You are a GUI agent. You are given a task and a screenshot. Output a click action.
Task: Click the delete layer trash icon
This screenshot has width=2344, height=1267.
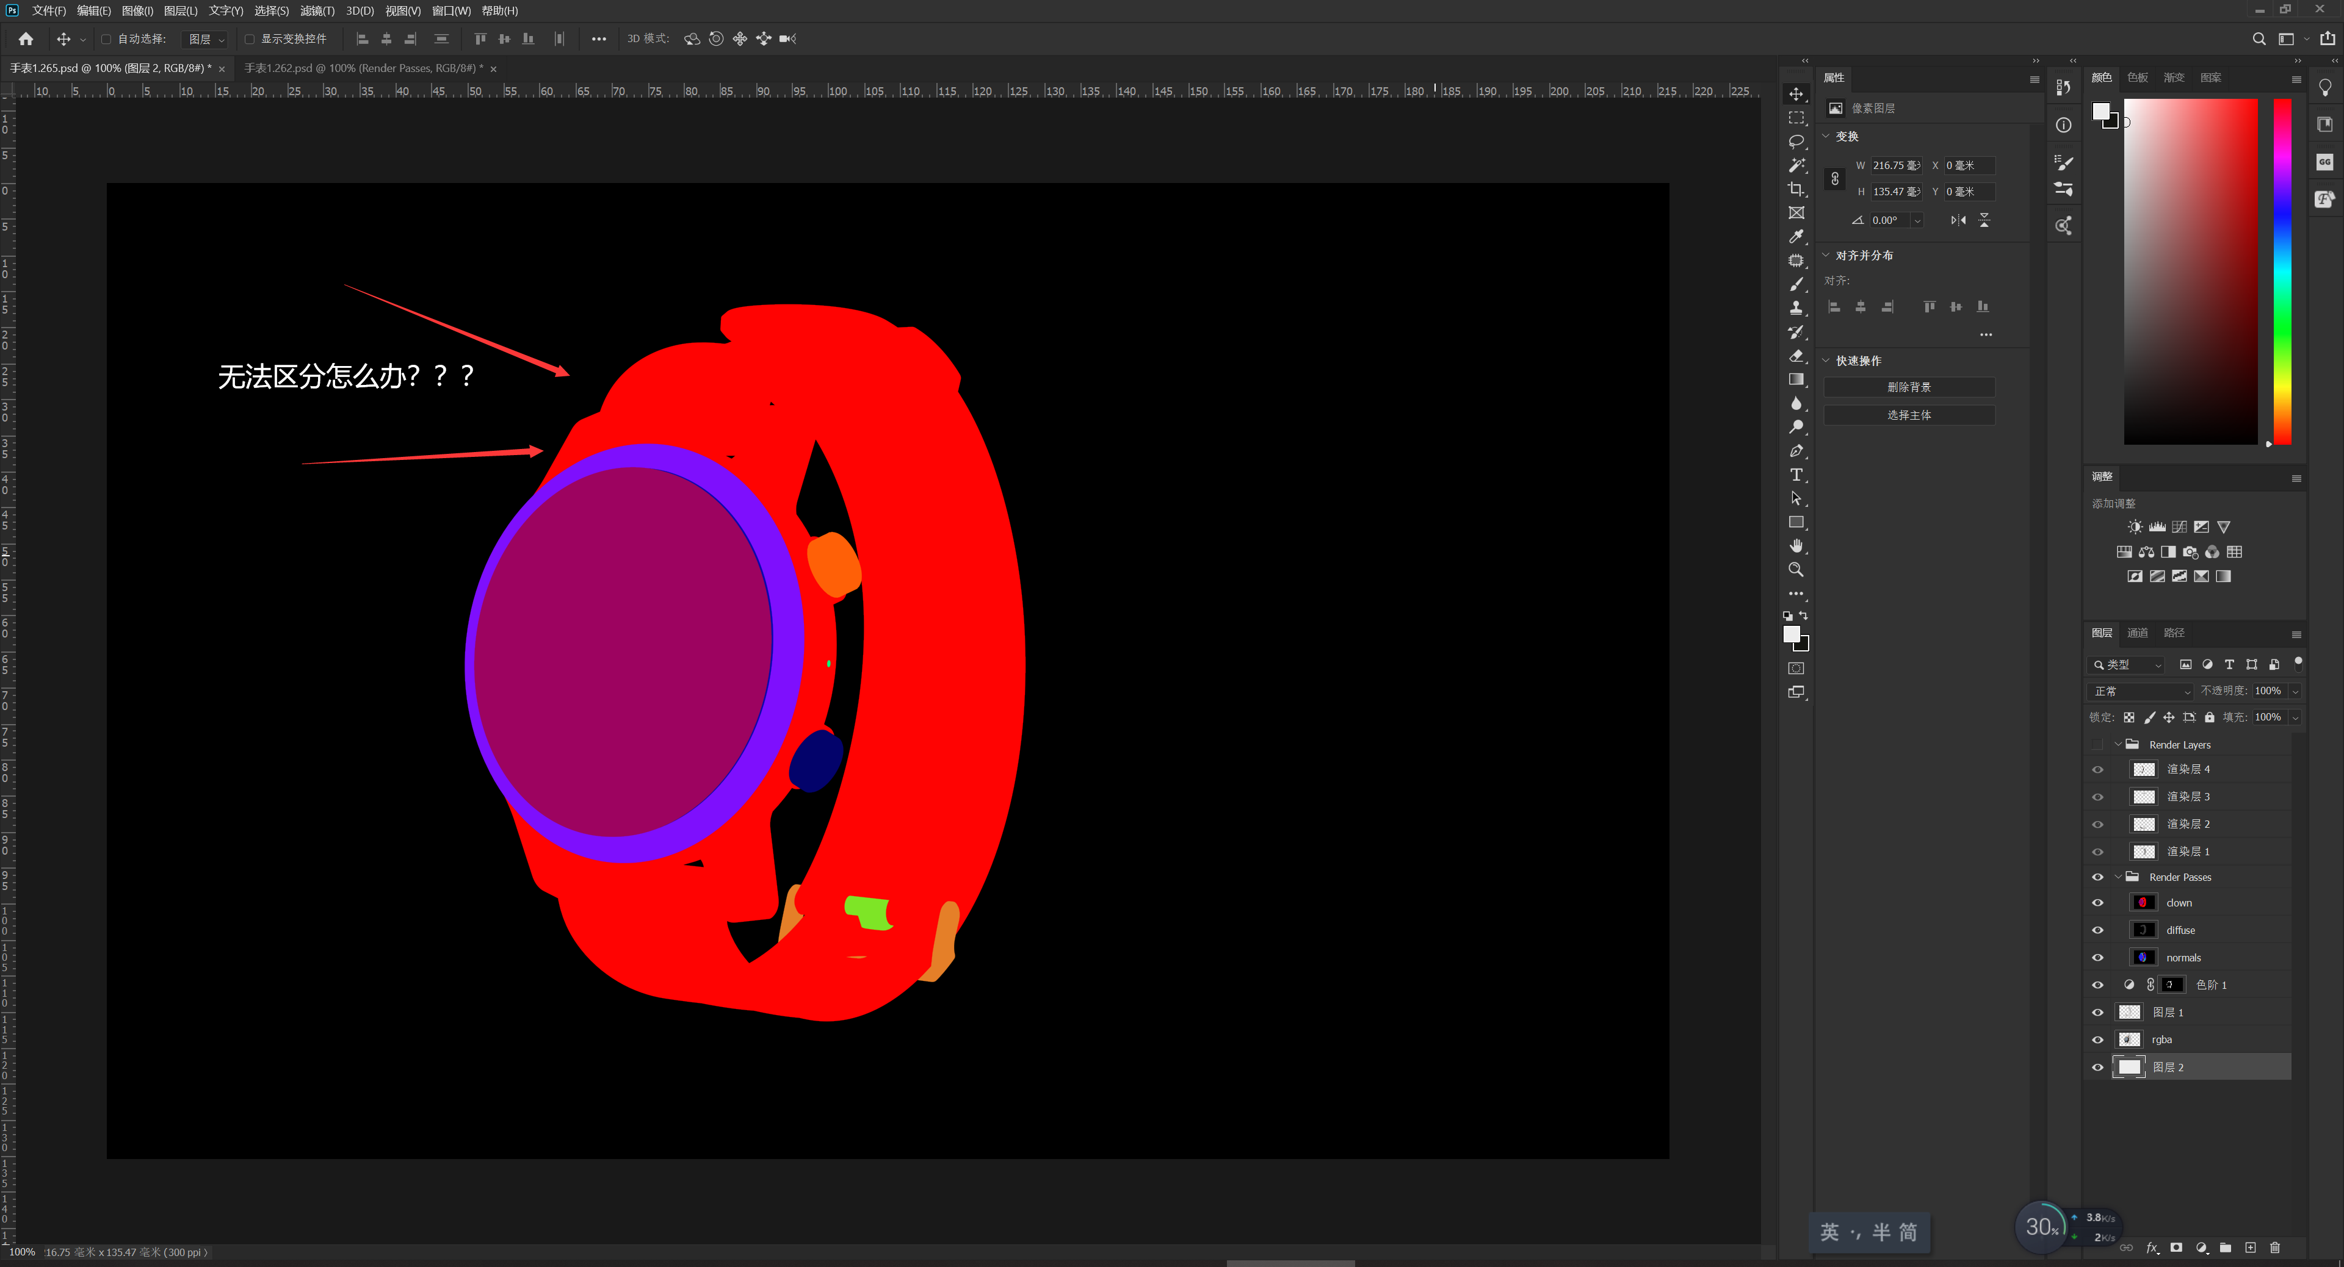(x=2274, y=1247)
